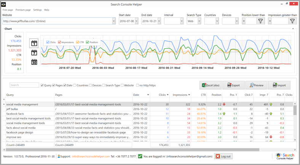
Task: Open the Start date picker dropdown
Action: (136, 21)
